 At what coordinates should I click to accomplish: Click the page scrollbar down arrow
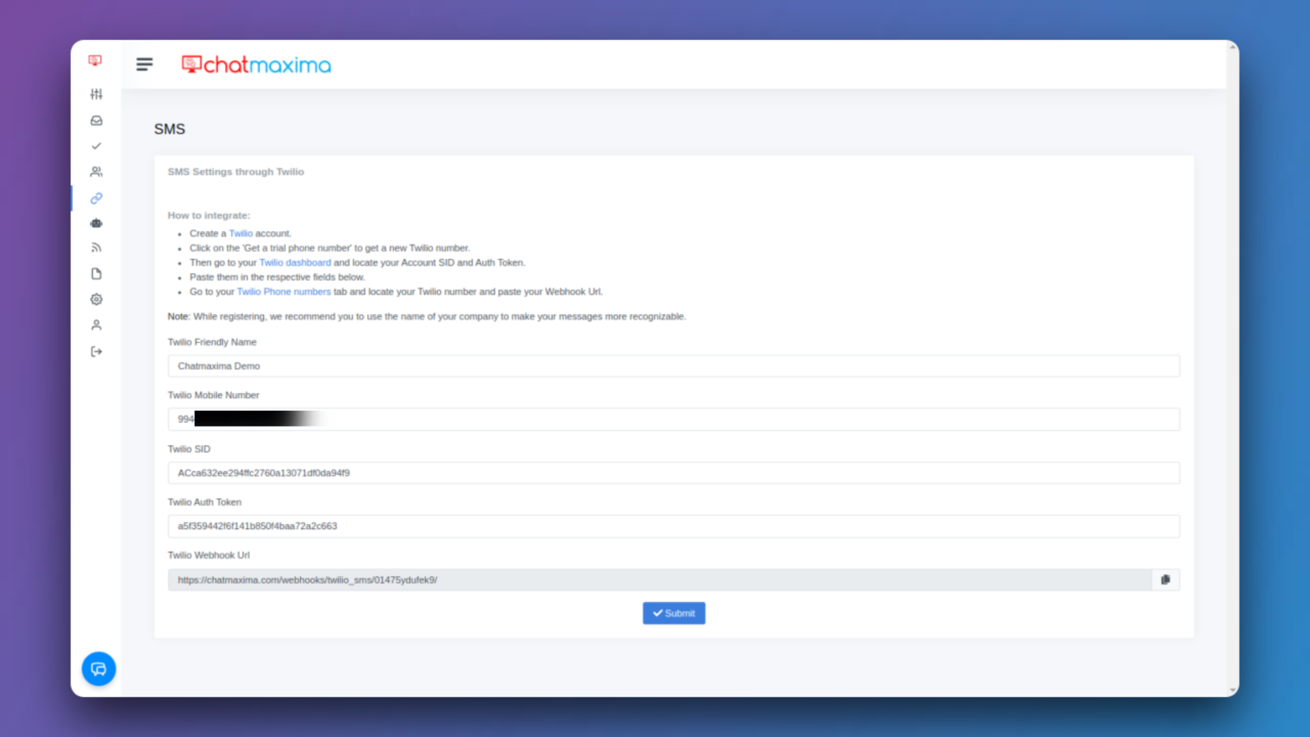point(1232,691)
